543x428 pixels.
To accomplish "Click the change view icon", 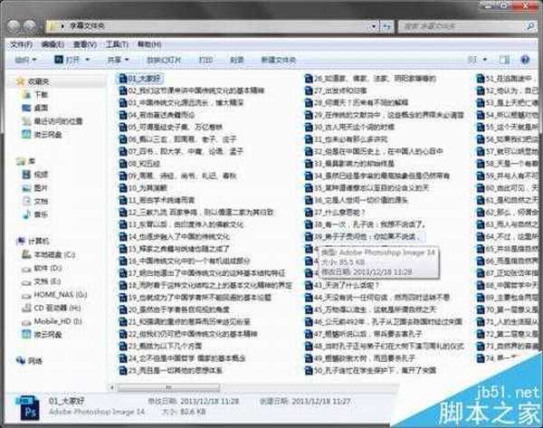I will click(472, 60).
